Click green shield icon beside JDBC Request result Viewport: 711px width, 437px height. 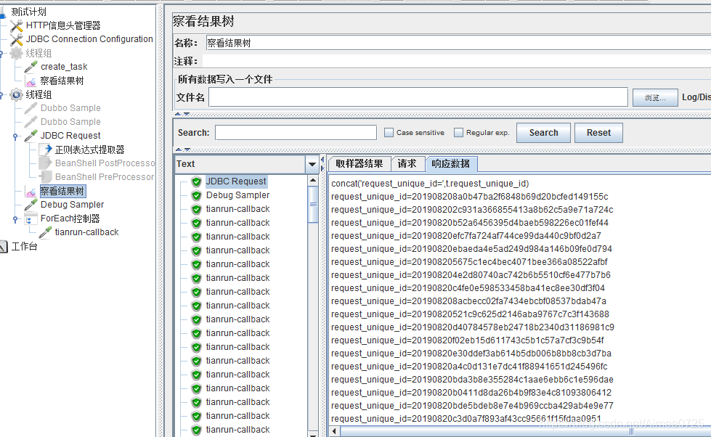(196, 181)
